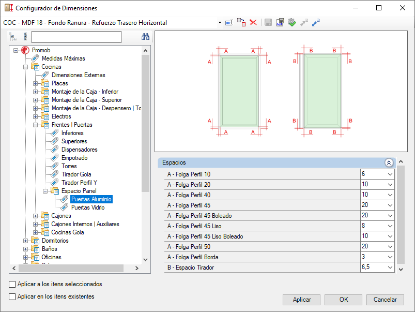Expand the Cocinas Gola folder
This screenshot has height=312, width=415.
[x=36, y=232]
